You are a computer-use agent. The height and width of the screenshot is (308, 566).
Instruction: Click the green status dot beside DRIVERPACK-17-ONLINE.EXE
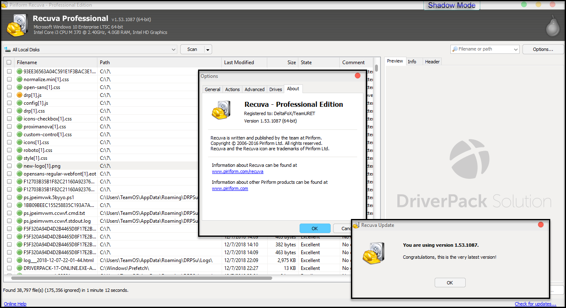(x=19, y=268)
